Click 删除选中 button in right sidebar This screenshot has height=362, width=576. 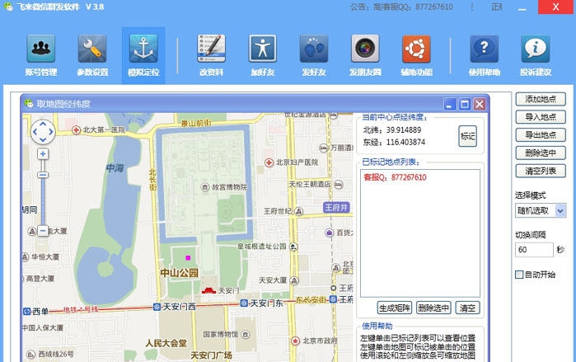(541, 153)
